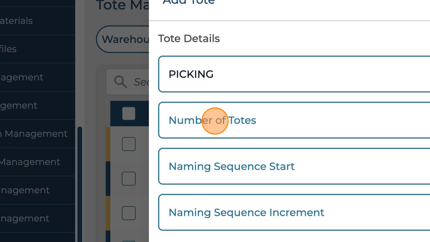Go to the 'n Management' sidebar item
Image resolution: width=430 pixels, height=242 pixels.
pos(34,134)
